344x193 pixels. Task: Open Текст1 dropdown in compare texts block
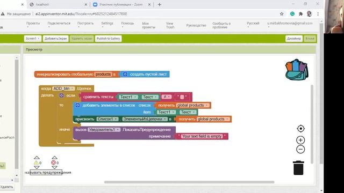[x=128, y=97]
